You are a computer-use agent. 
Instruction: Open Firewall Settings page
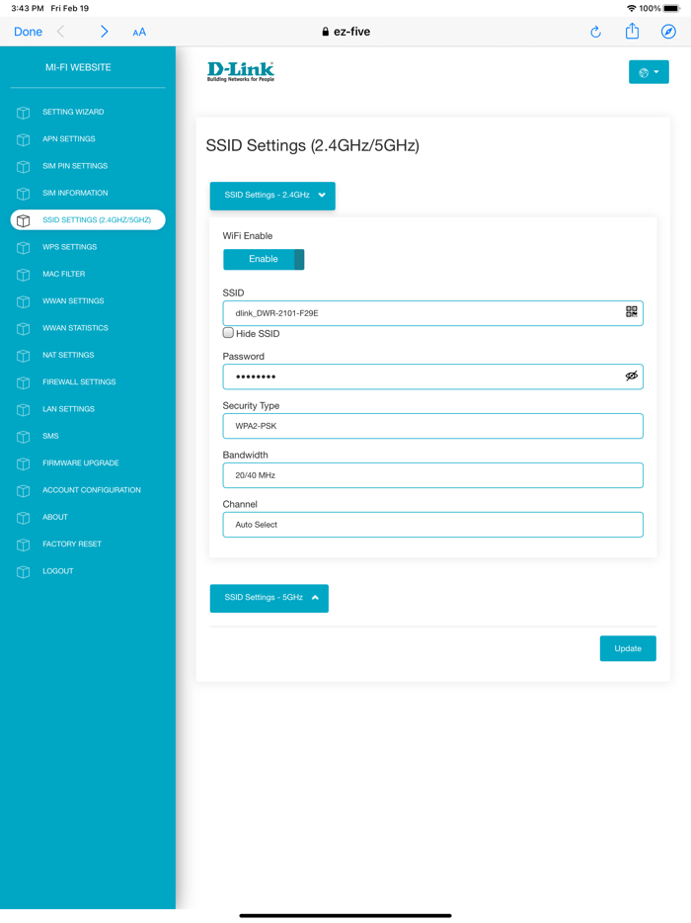(79, 382)
